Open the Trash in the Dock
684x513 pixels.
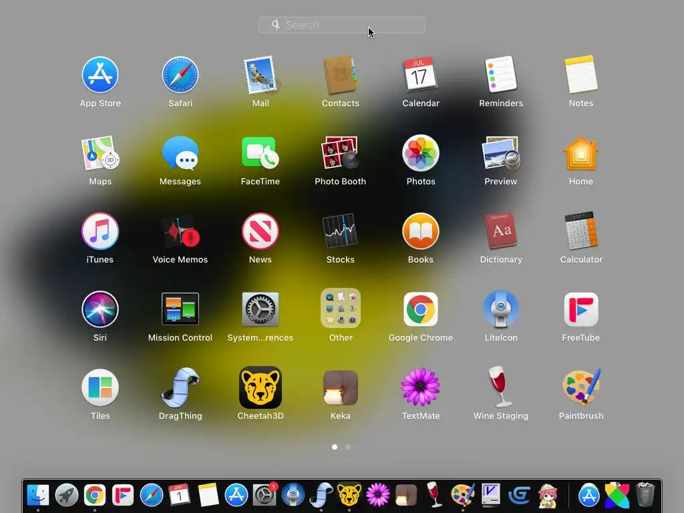coord(645,495)
